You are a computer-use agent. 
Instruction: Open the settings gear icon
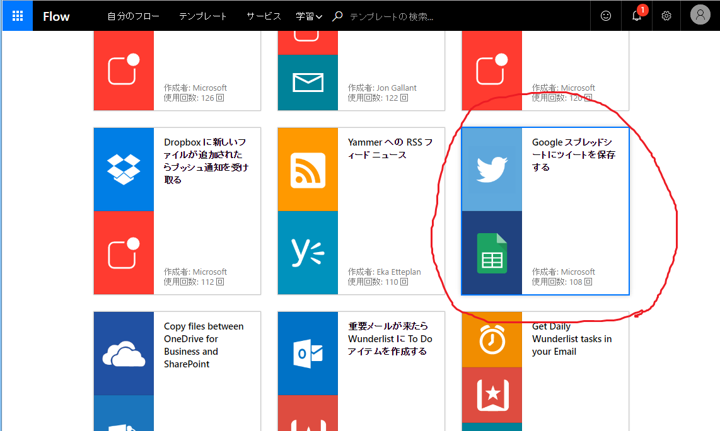666,16
